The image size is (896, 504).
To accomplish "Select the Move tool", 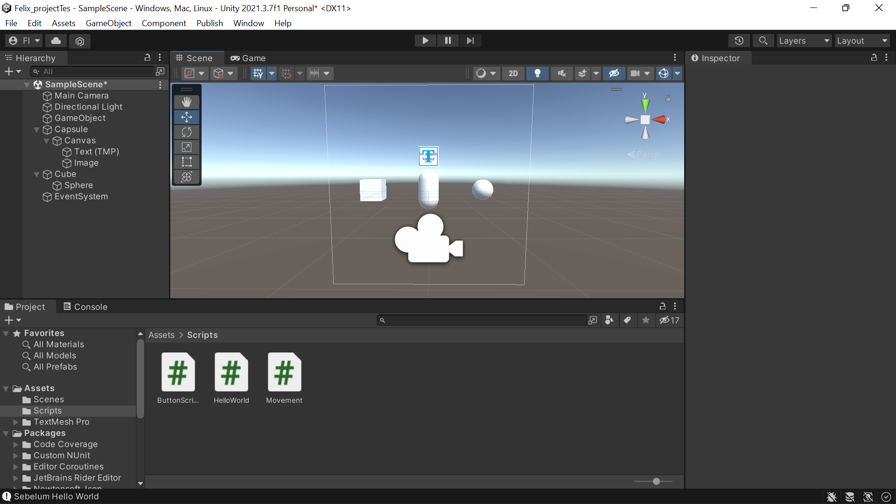I will coord(187,117).
